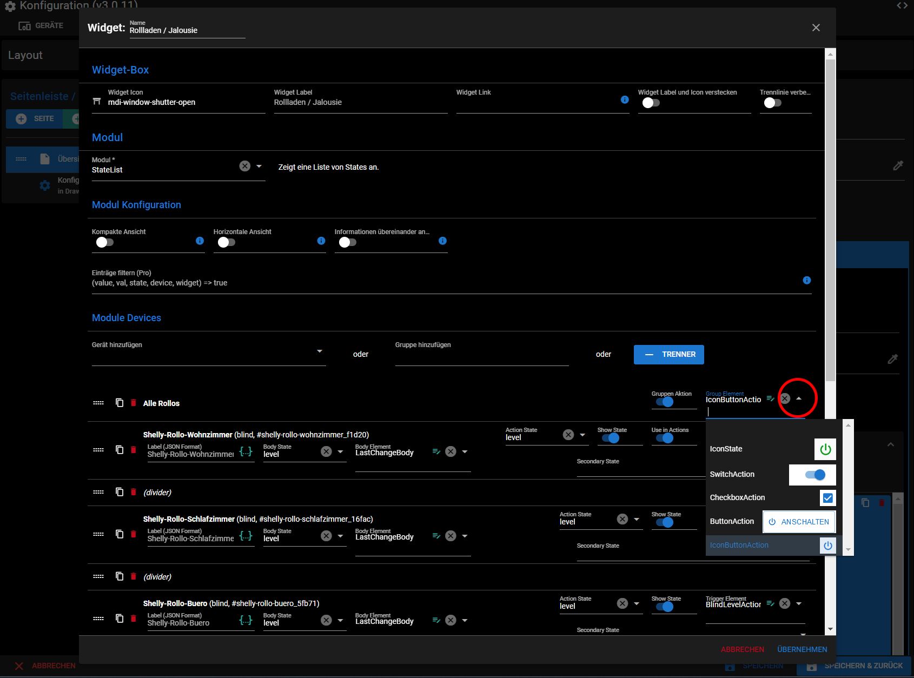Open Body State dropdown for Shelly-Rollo-Wohnzimmer
914x678 pixels.
pyautogui.click(x=340, y=451)
